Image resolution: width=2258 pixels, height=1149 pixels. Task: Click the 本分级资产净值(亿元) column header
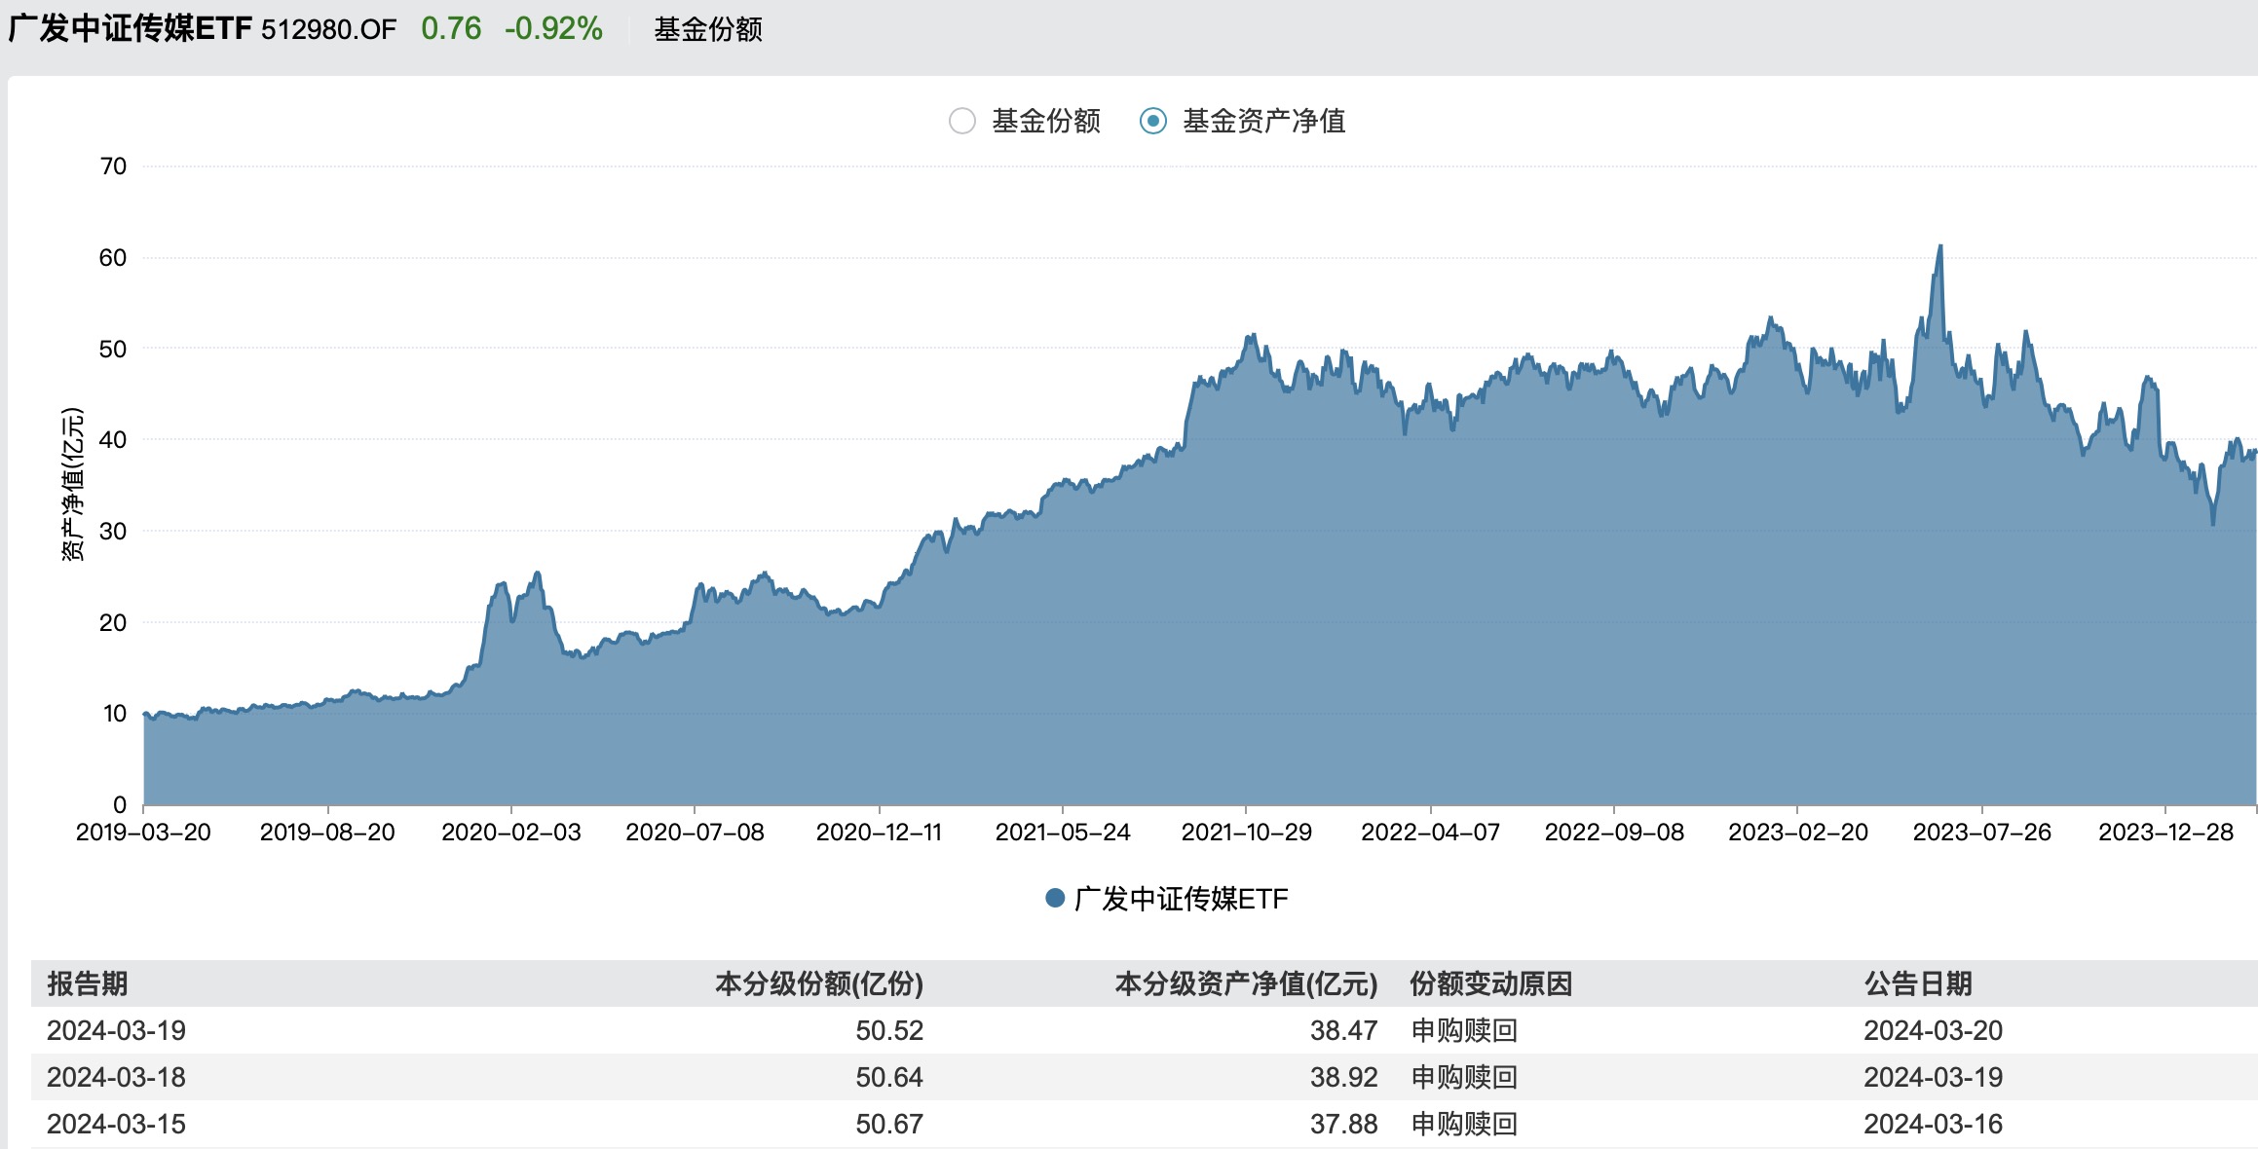point(1245,983)
